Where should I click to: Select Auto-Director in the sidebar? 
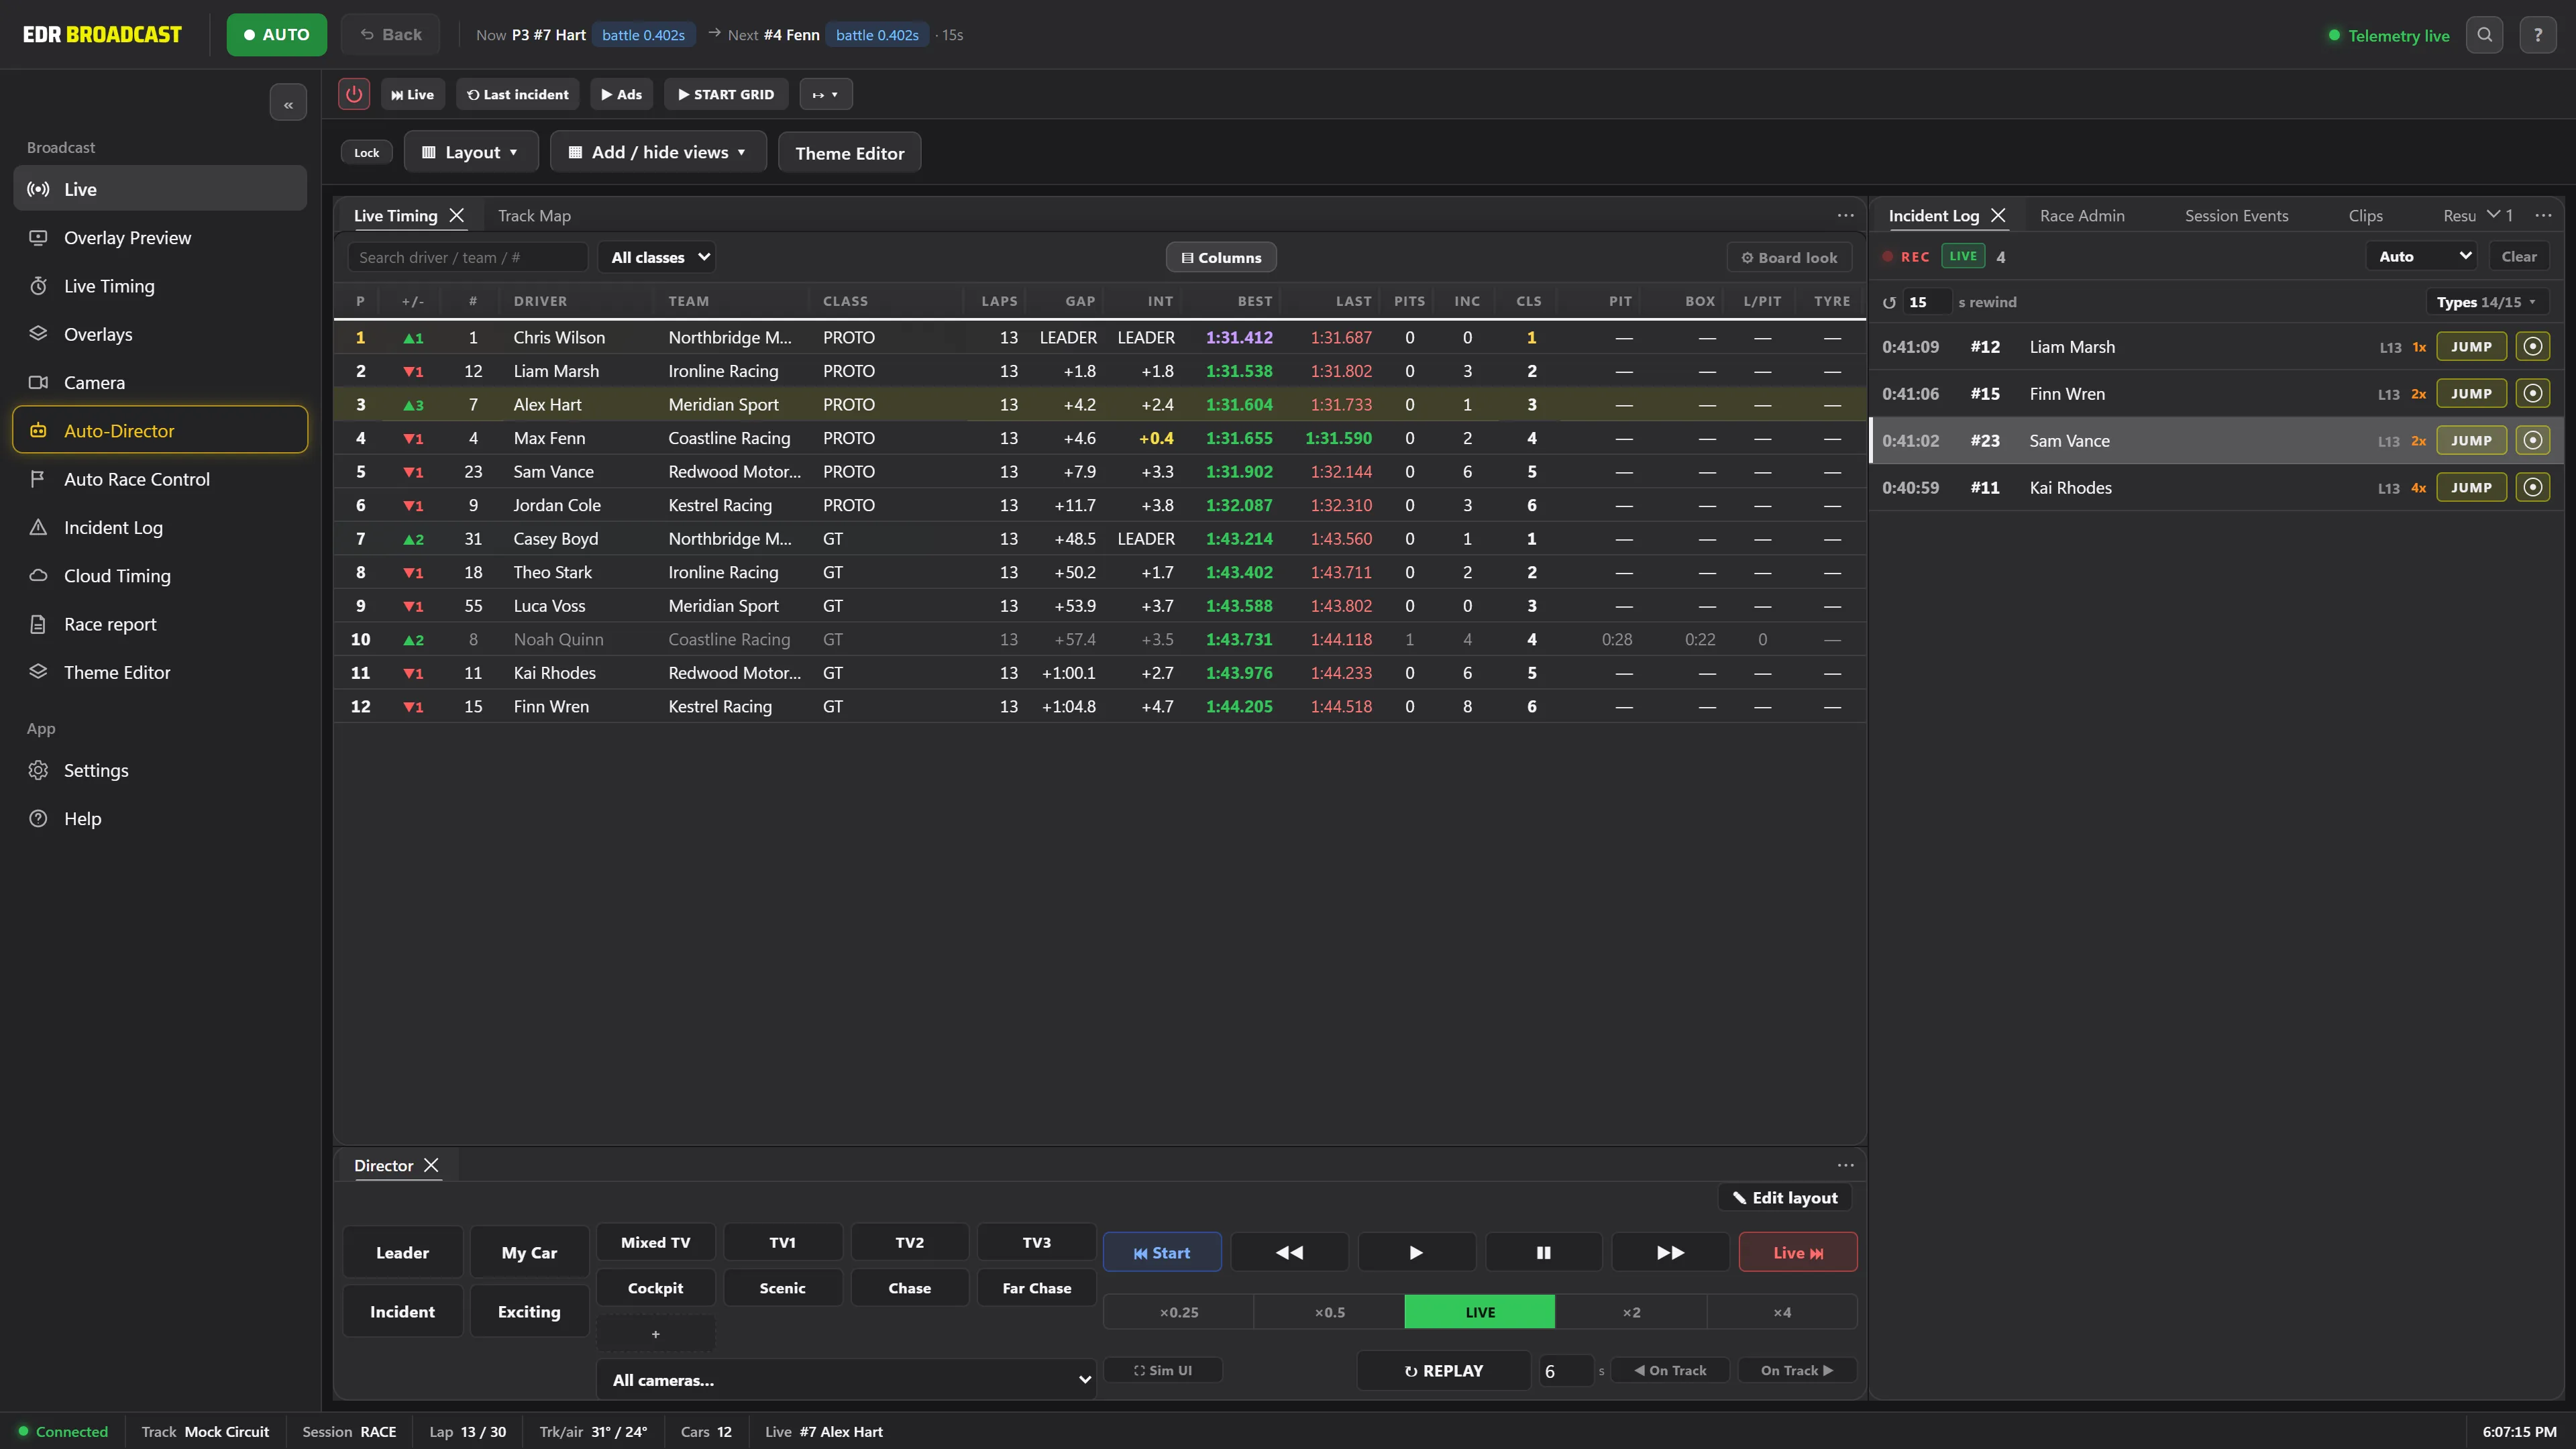[160, 431]
